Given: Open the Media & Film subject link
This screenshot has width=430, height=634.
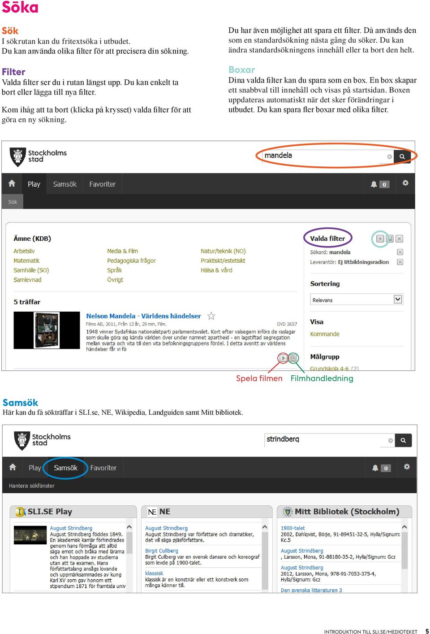Looking at the screenshot, I should click(122, 251).
